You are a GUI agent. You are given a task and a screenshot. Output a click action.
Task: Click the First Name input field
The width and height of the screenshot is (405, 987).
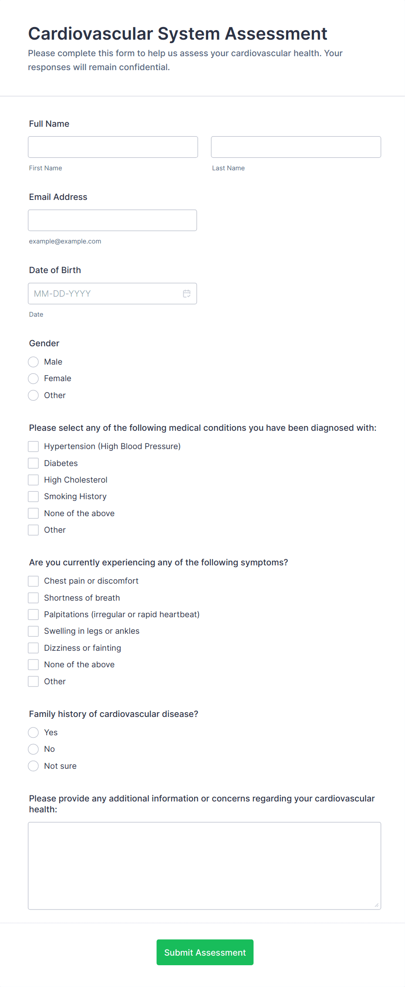pos(112,147)
